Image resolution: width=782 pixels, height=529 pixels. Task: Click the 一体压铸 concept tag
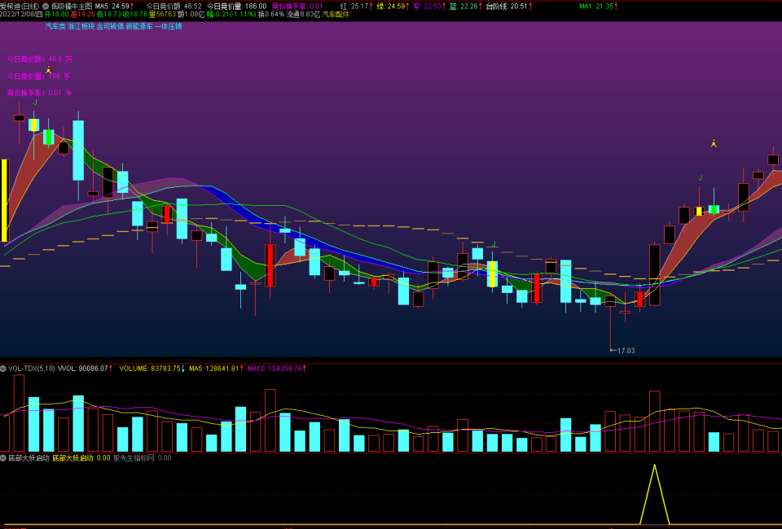pos(169,26)
